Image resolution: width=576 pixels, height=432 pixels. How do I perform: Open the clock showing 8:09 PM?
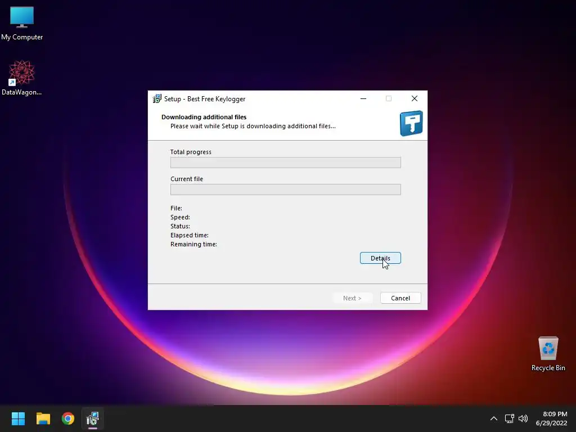click(551, 418)
